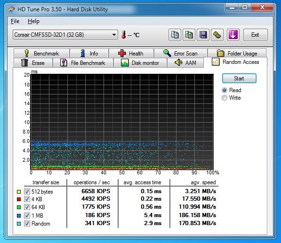
Task: Toggle the 64 KB transfer size checkbox
Action: coord(27,207)
